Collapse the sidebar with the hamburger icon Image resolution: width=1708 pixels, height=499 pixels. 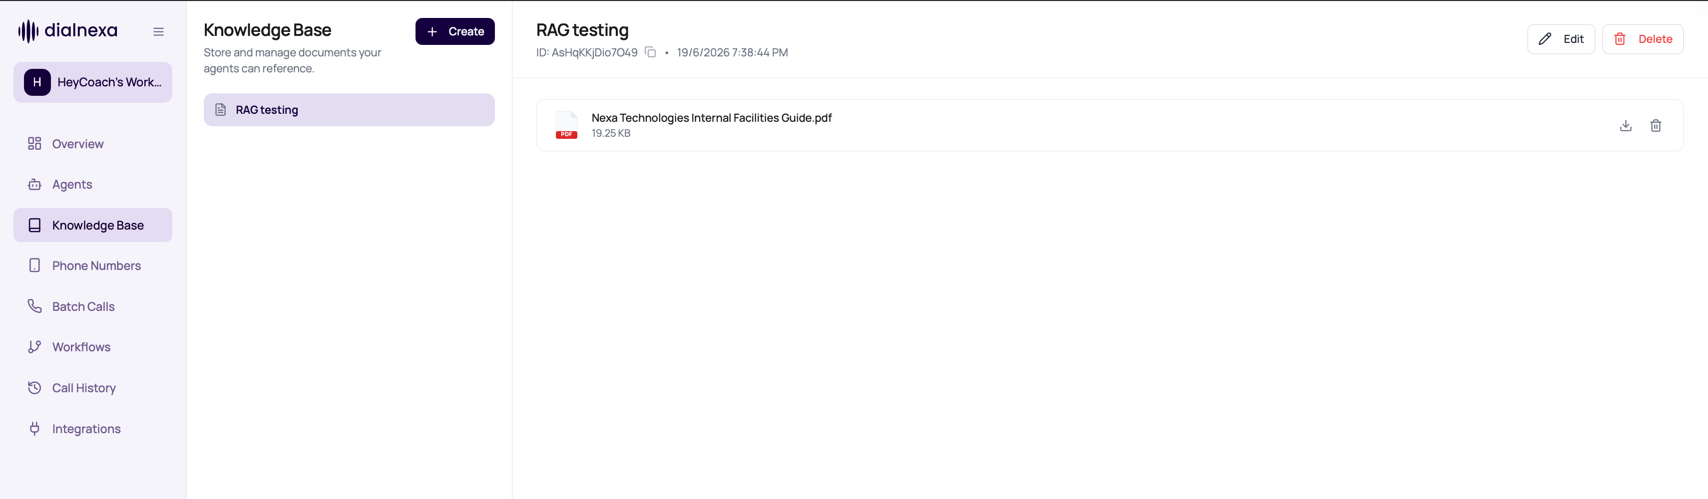[158, 31]
